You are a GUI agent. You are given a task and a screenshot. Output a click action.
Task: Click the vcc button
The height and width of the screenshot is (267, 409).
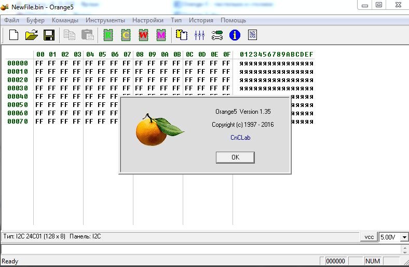369,237
